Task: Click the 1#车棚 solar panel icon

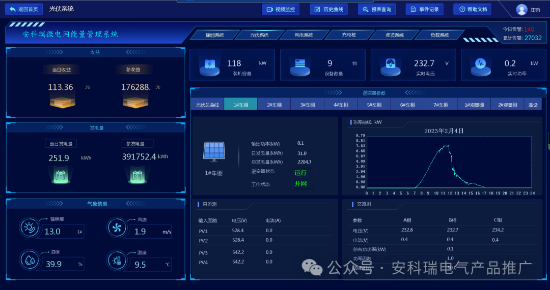Action: pyautogui.click(x=214, y=152)
